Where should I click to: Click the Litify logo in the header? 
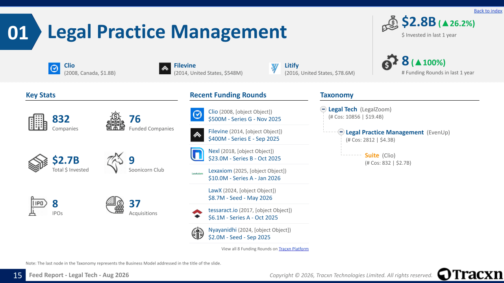click(275, 68)
